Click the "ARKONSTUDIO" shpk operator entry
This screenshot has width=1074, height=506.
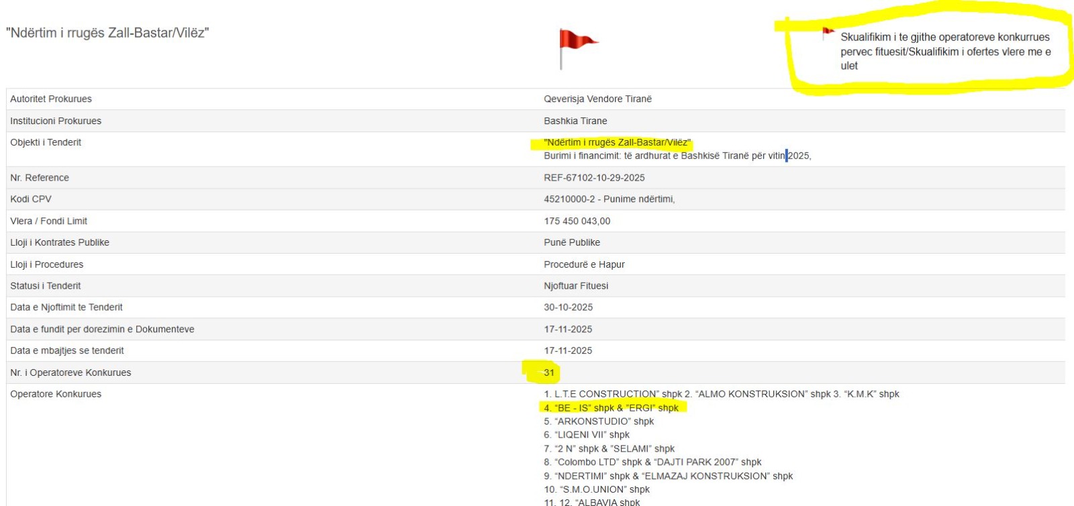(599, 421)
